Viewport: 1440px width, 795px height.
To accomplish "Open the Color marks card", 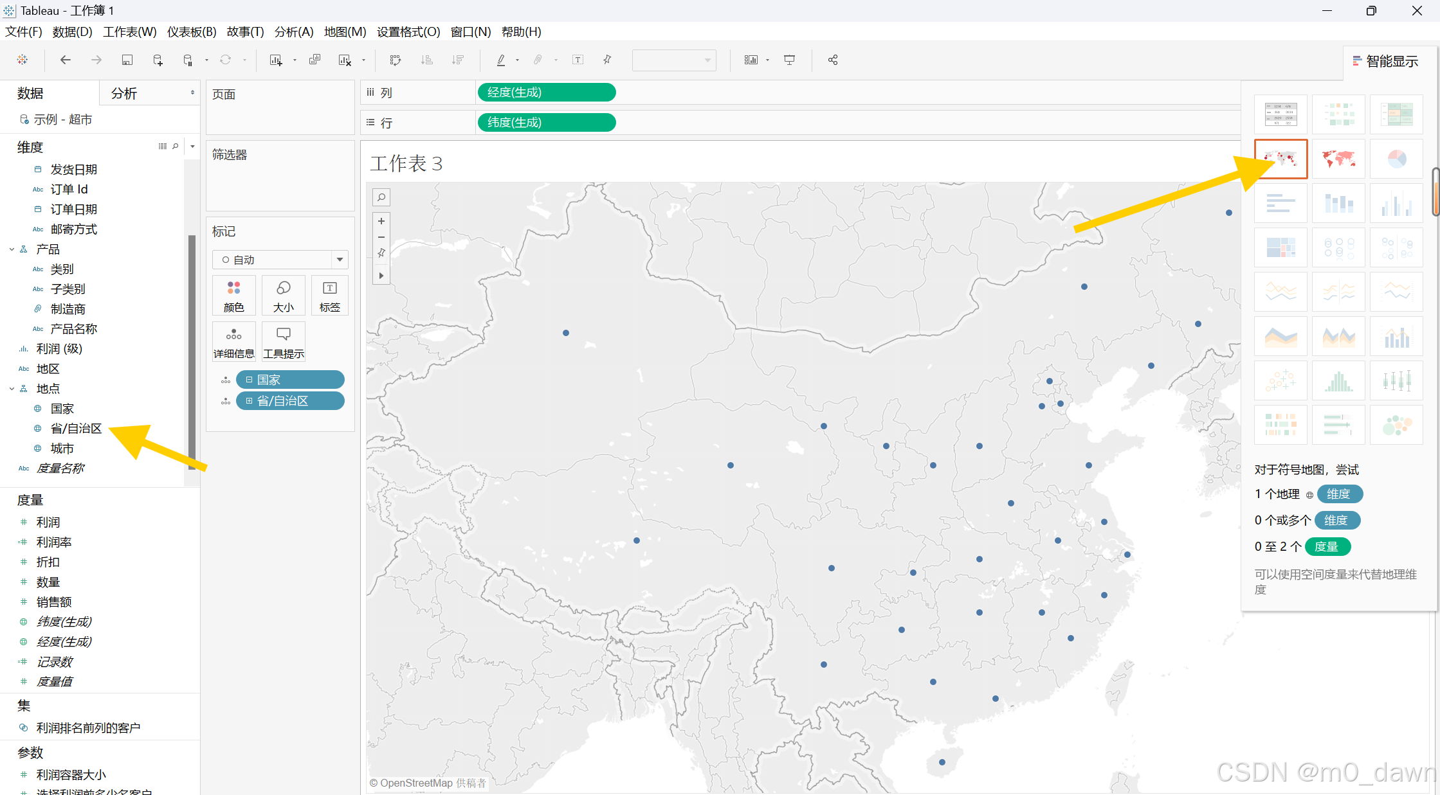I will [233, 295].
